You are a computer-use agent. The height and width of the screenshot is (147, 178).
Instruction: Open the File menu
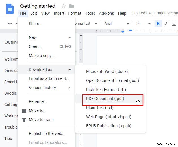click(x=23, y=13)
